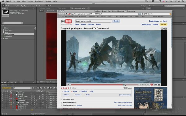186x116 pixels.
Task: Click the Tower of Druaga advertisement
Action: [150, 98]
